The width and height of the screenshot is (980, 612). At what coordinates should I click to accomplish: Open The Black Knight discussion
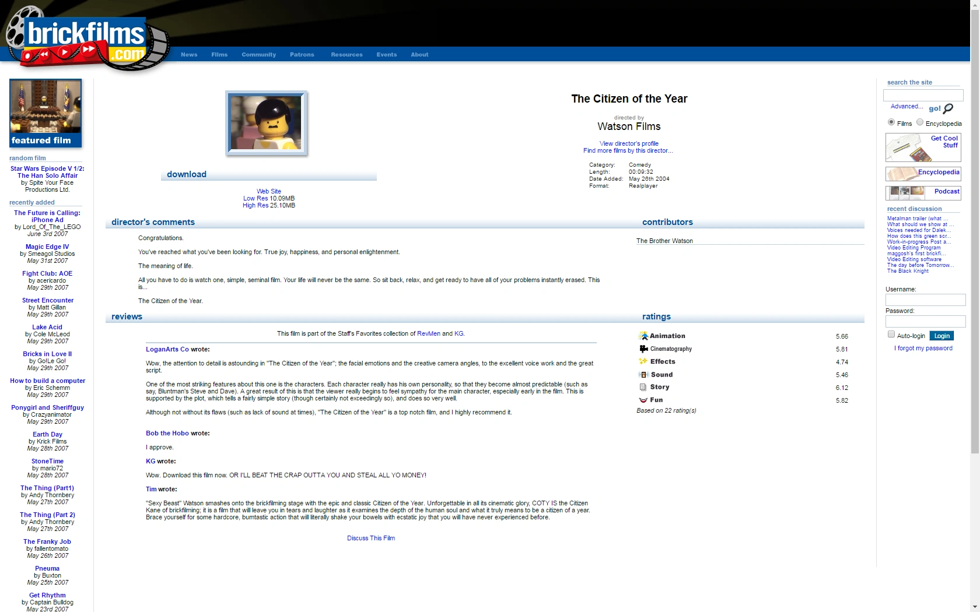coord(908,271)
